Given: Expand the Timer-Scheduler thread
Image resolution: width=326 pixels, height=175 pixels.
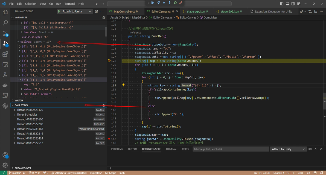Looking at the screenshot, I should [14, 115].
